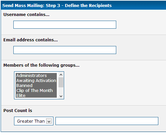Select Awaiting Activation group

(36, 81)
